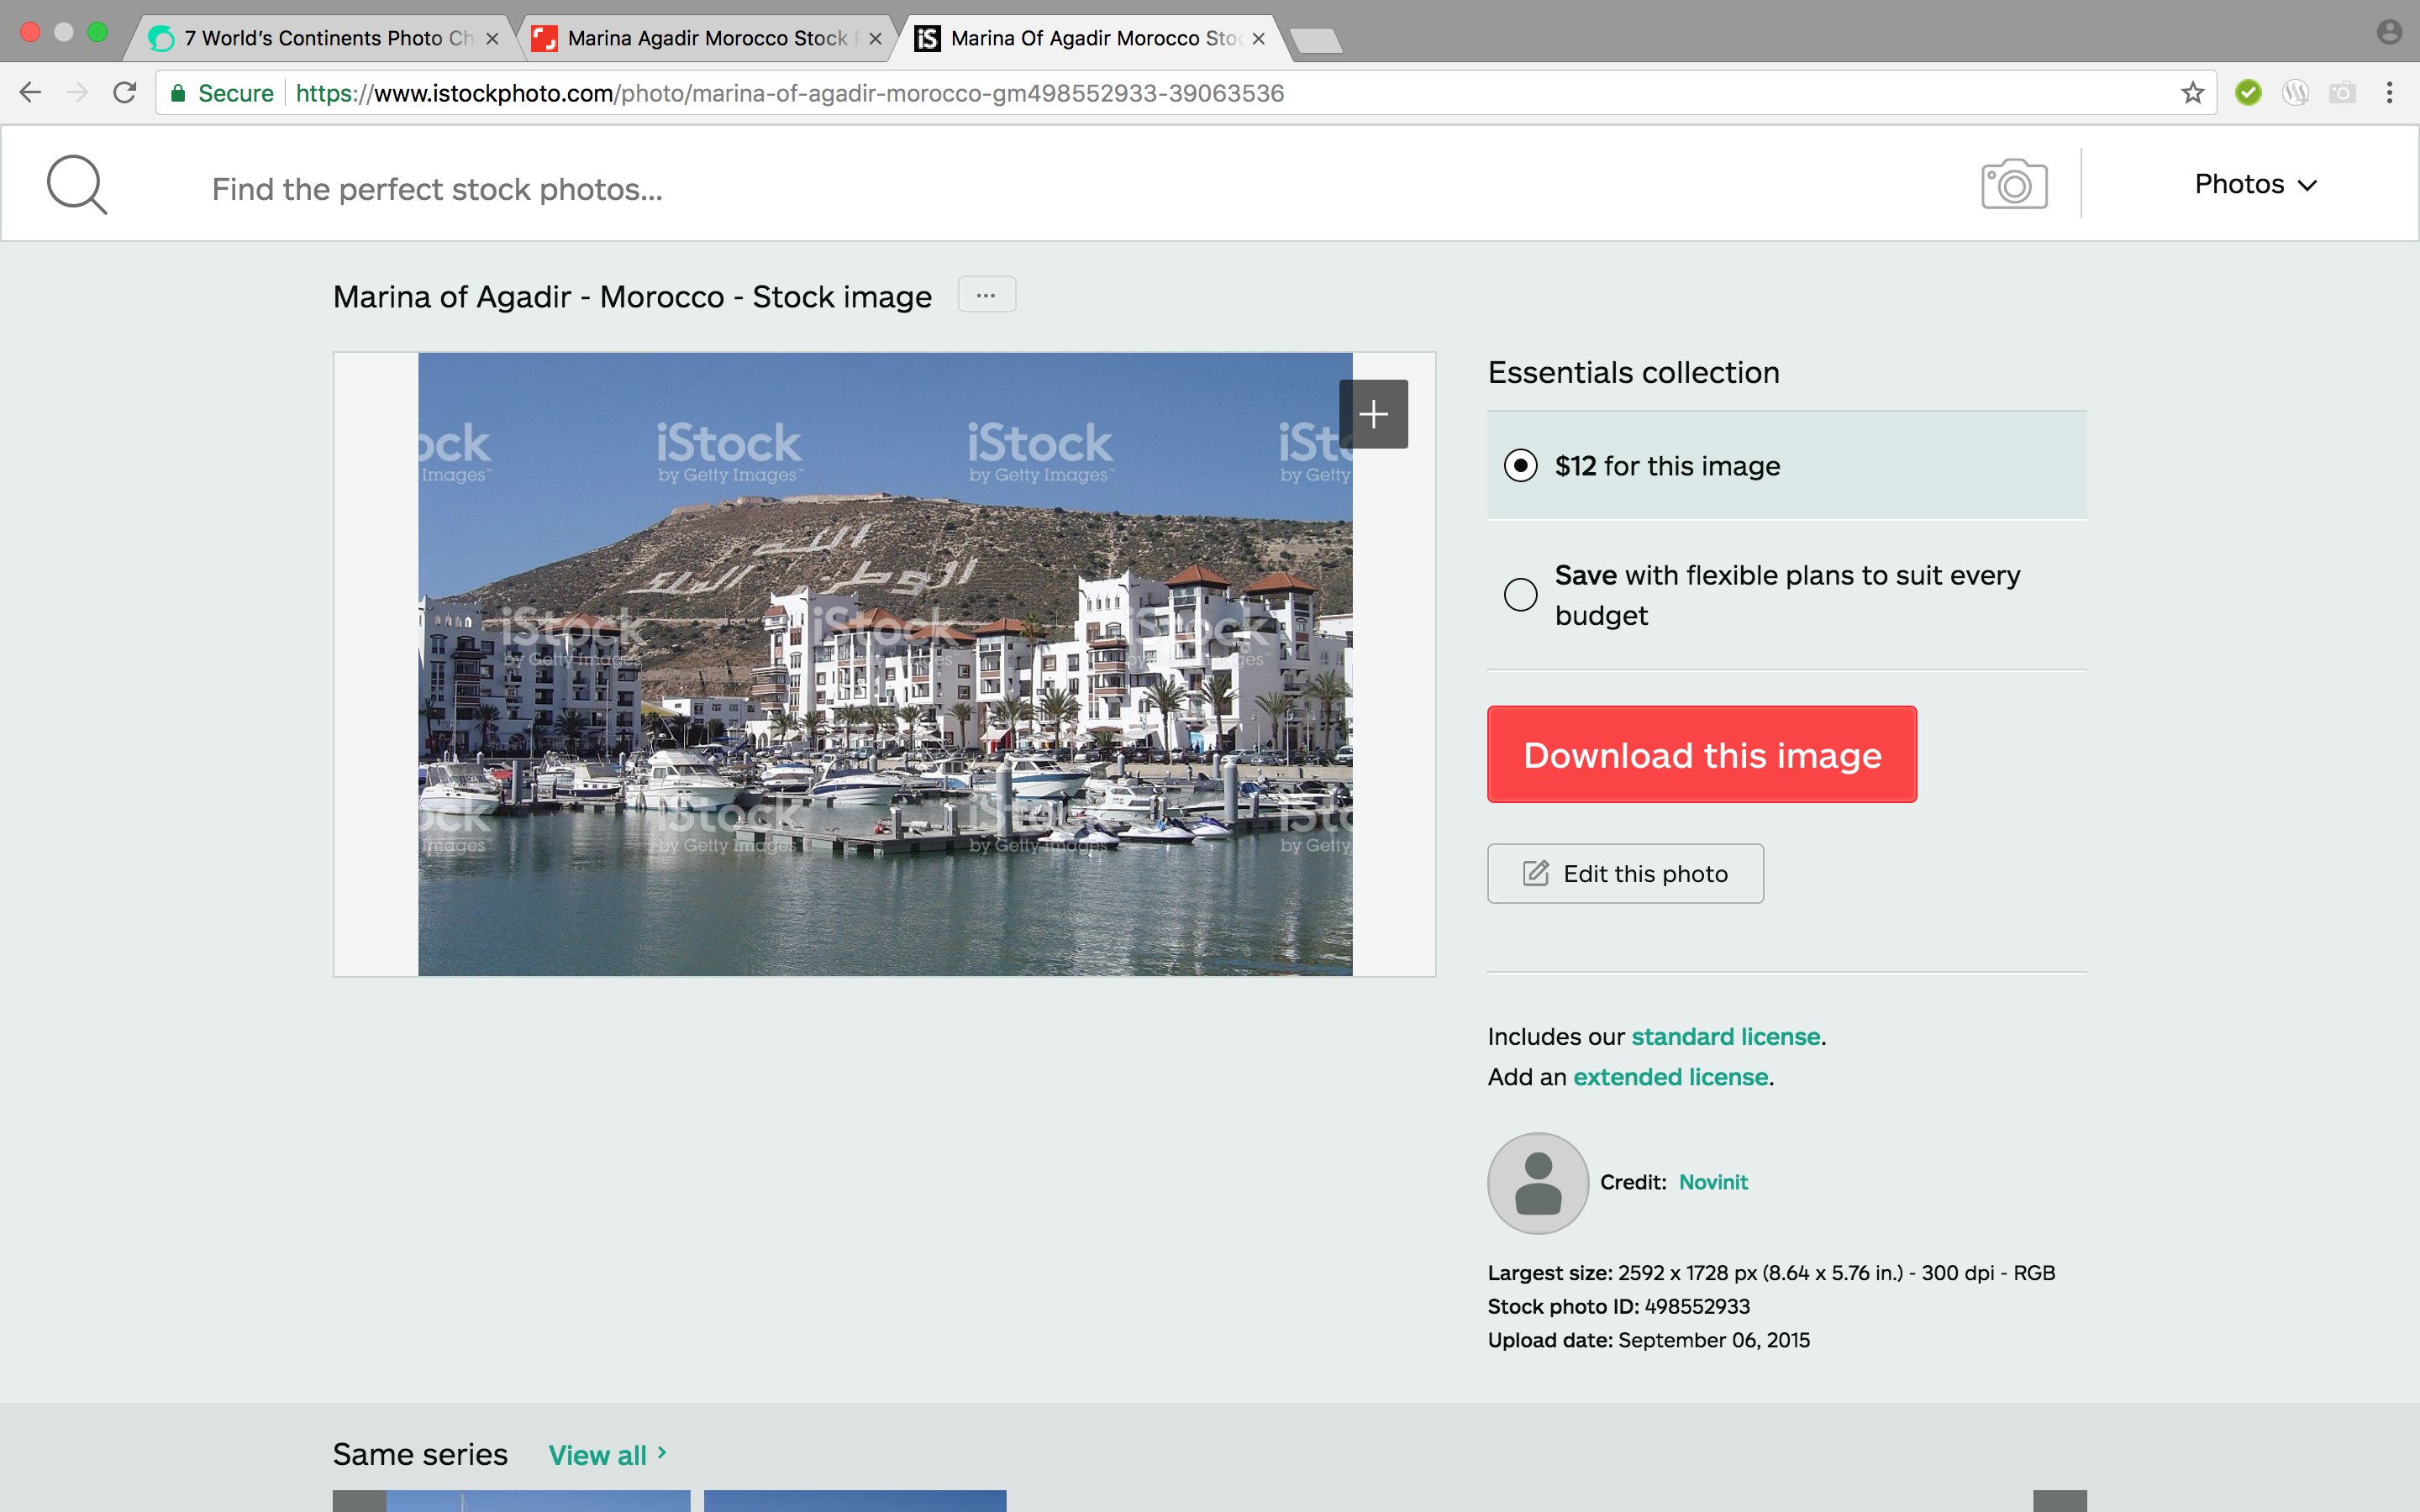Click the browser forward arrow
This screenshot has height=1512, width=2420.
[77, 93]
